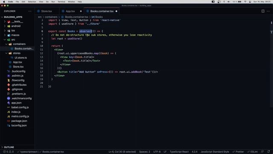Expand the ios folder
This screenshot has width=273, height=154.
pyautogui.click(x=5, y=30)
